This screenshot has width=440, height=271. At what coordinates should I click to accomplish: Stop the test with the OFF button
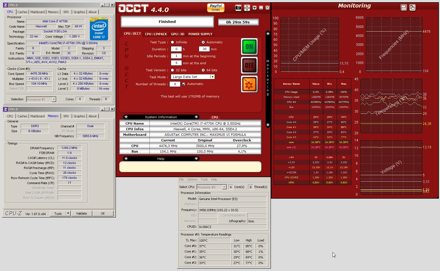coord(249,65)
